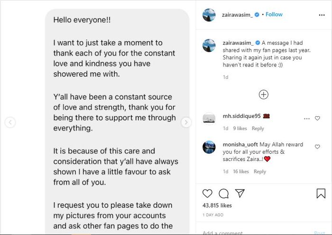This screenshot has width=332, height=235.
Task: Like mh.siddique95's comment
Action: pos(318,118)
